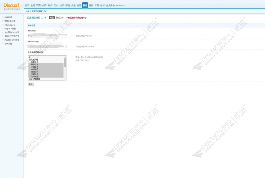
Task: Click the user group list scroll-down arrow
Action: (x=65, y=79)
